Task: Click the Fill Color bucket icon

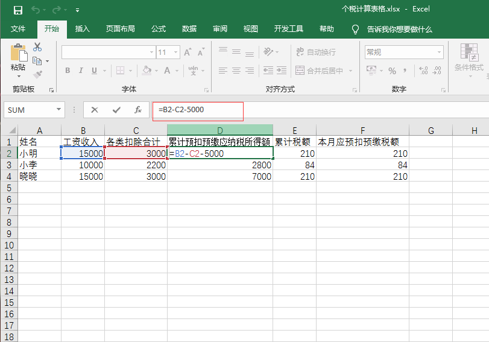Action: tap(147, 71)
